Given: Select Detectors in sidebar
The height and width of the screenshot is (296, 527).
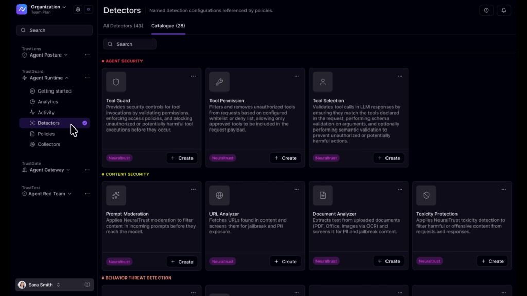Looking at the screenshot, I should [x=55, y=123].
